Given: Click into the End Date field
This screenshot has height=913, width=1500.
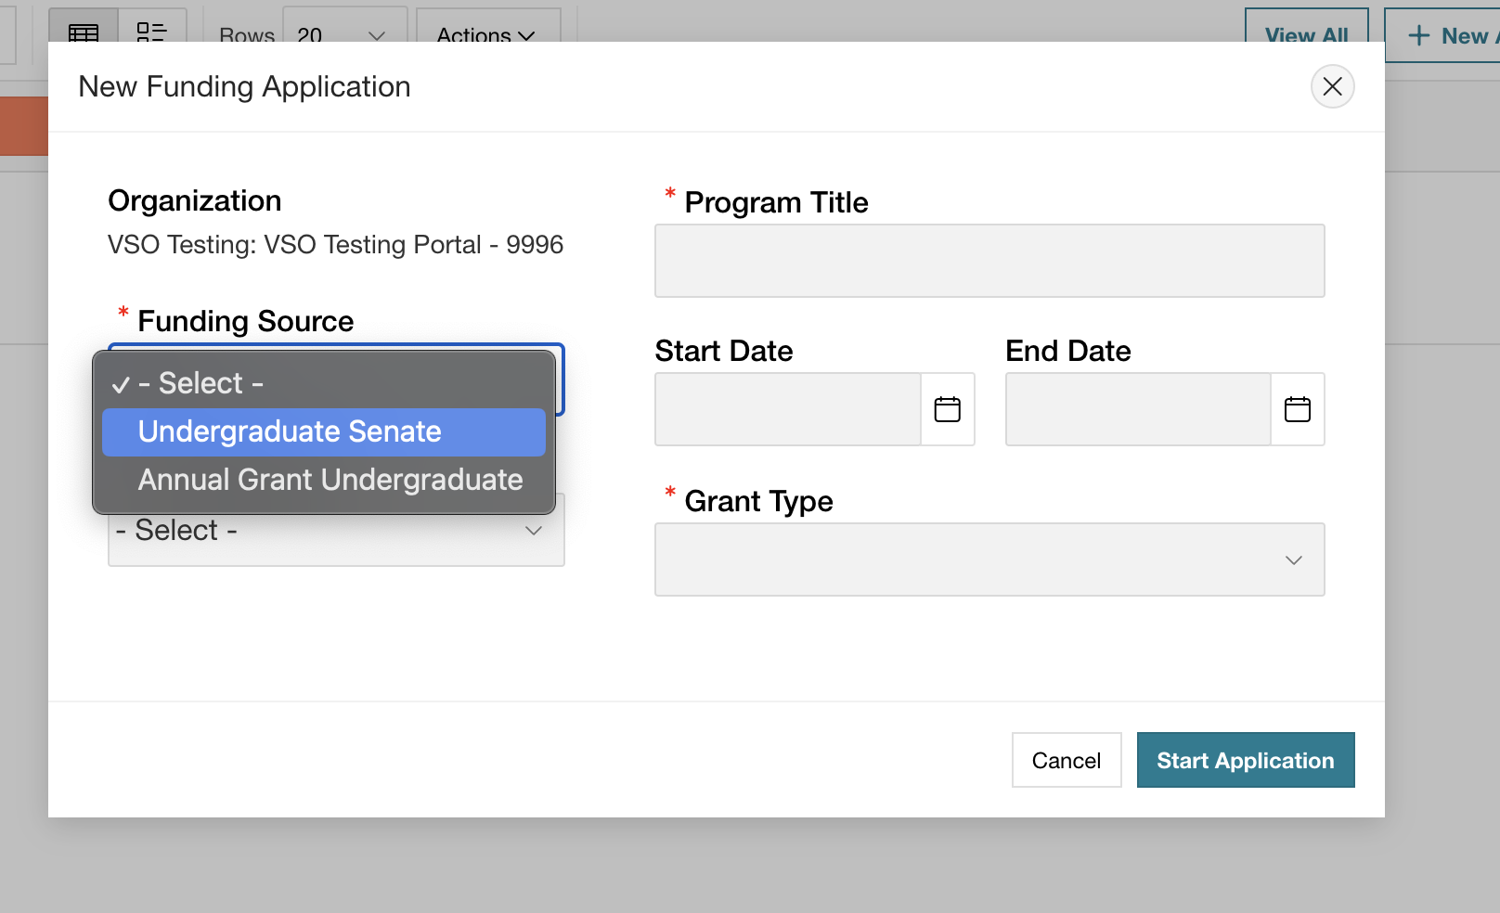Looking at the screenshot, I should [1138, 409].
